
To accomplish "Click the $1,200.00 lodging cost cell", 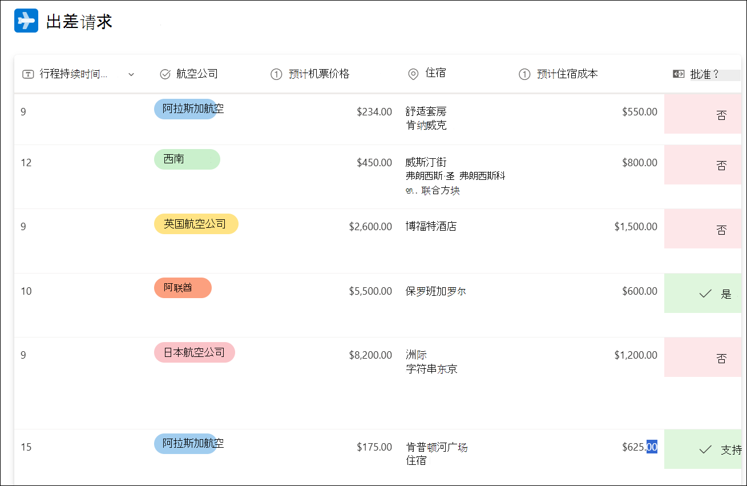I will point(636,355).
